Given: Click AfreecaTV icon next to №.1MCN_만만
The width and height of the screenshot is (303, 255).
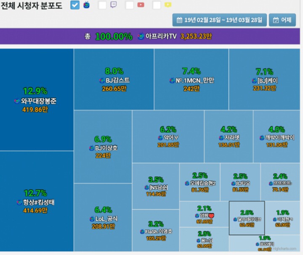Looking at the screenshot, I should (172, 80).
